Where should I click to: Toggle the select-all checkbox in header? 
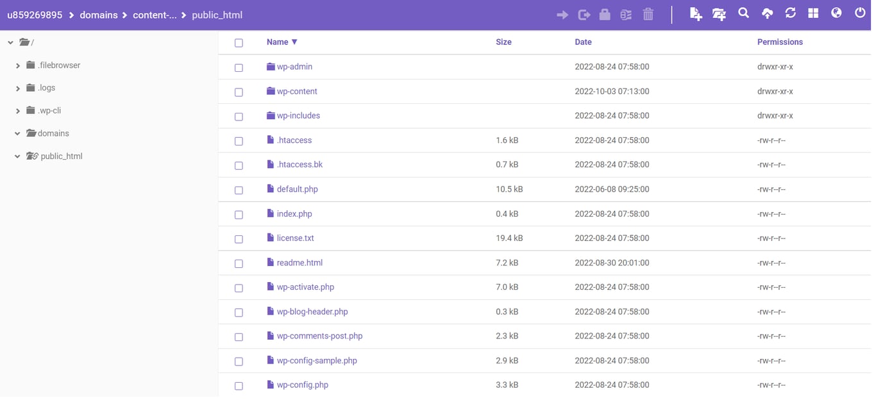[239, 42]
